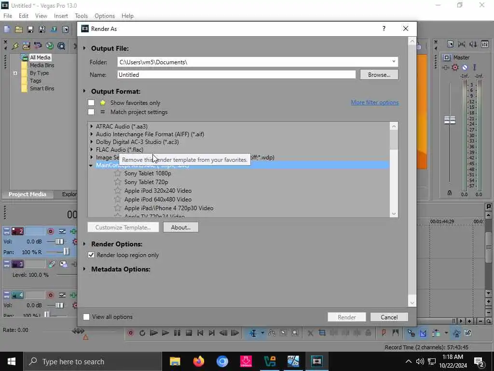
Task: Click the Capture Video icon in Project Media
Action: tap(38, 46)
